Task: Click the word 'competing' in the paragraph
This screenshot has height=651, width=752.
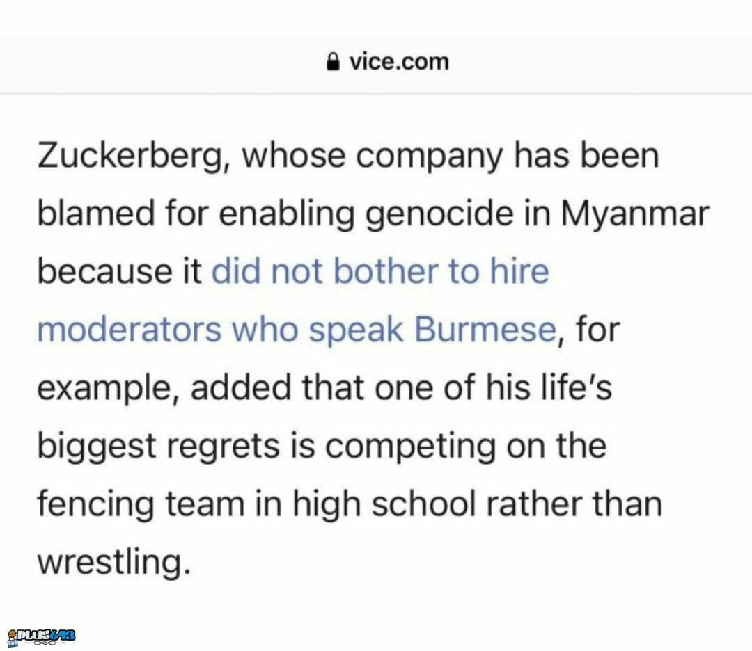Action: 410,446
